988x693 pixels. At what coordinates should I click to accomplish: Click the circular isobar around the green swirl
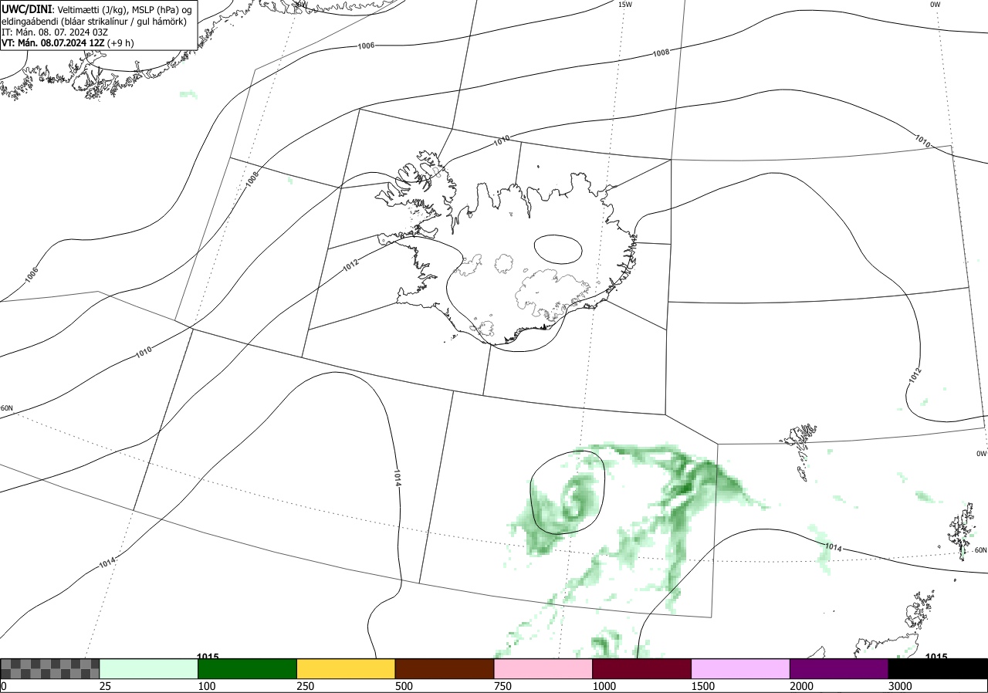(x=567, y=492)
